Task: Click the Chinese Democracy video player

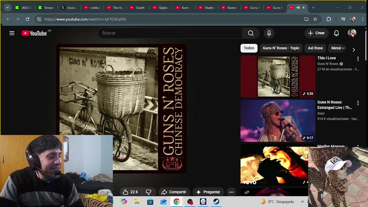Action: [121, 109]
